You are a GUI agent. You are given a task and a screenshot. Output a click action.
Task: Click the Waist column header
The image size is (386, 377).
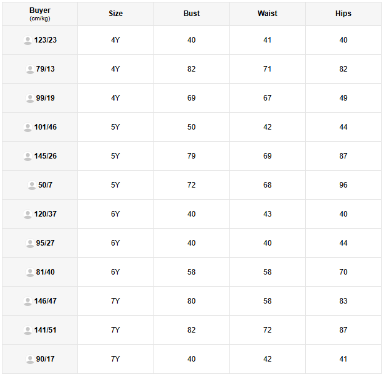coord(267,14)
